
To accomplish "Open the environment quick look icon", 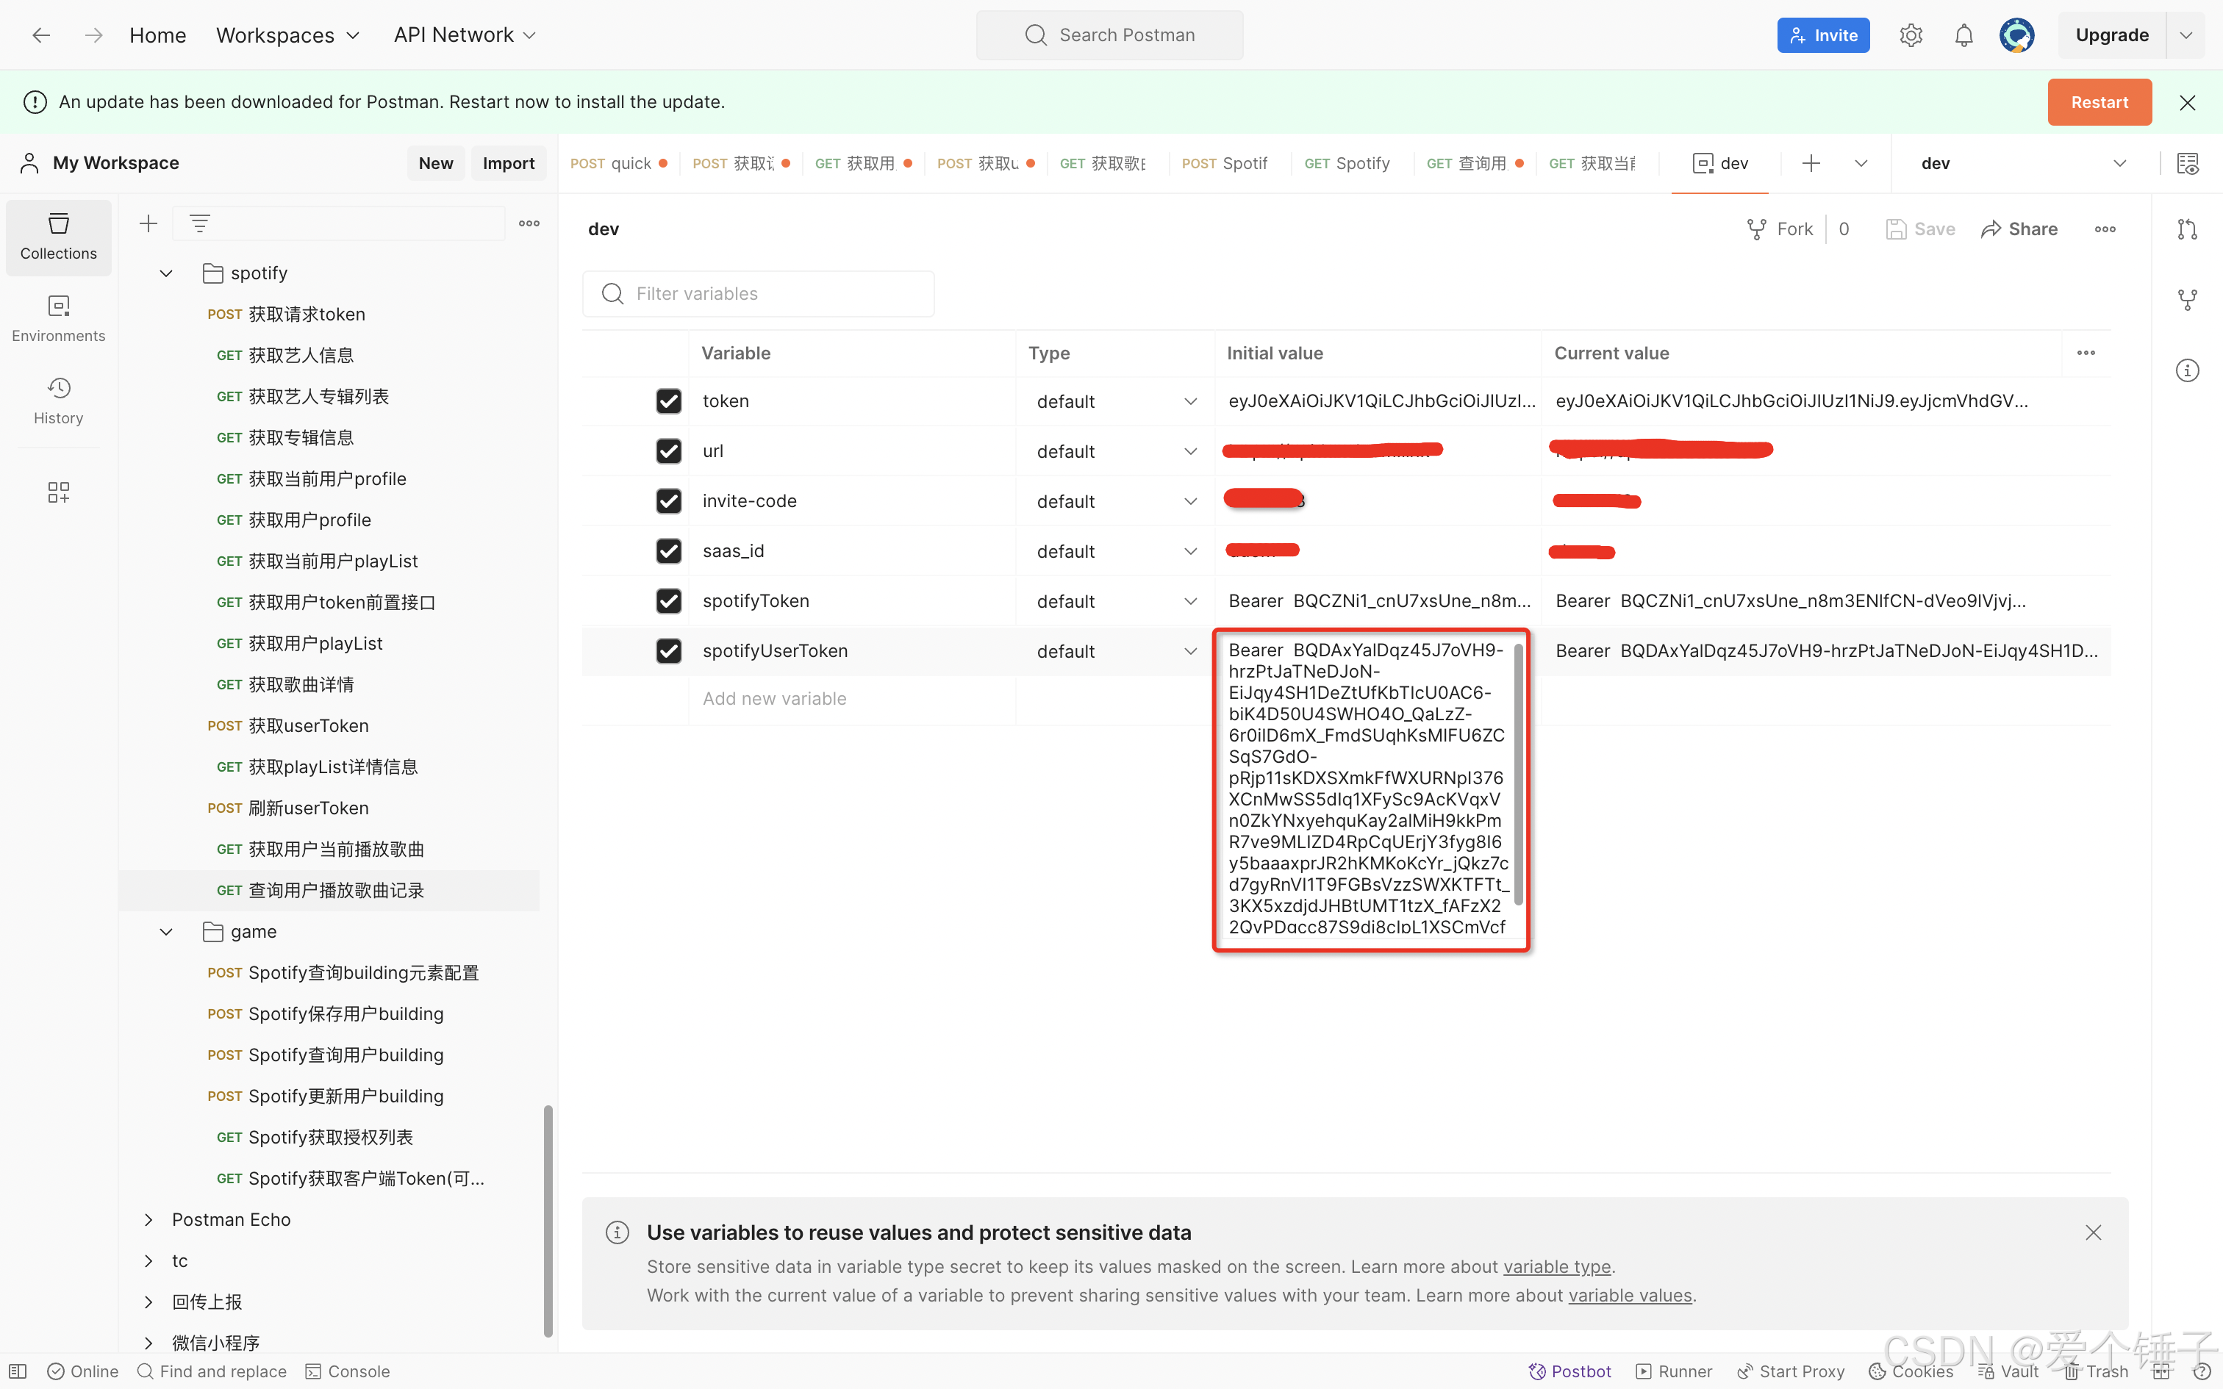I will (x=2187, y=163).
